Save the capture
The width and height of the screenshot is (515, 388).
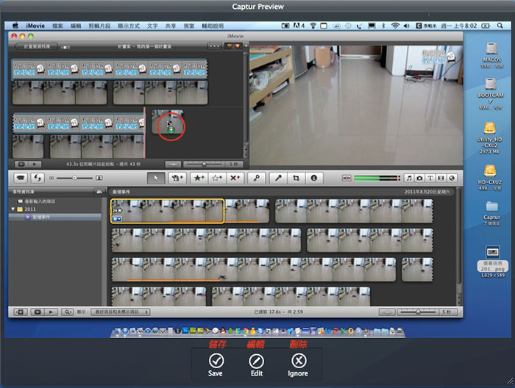point(216,365)
